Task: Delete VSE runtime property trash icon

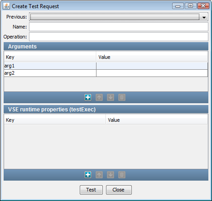Action: tap(122, 175)
